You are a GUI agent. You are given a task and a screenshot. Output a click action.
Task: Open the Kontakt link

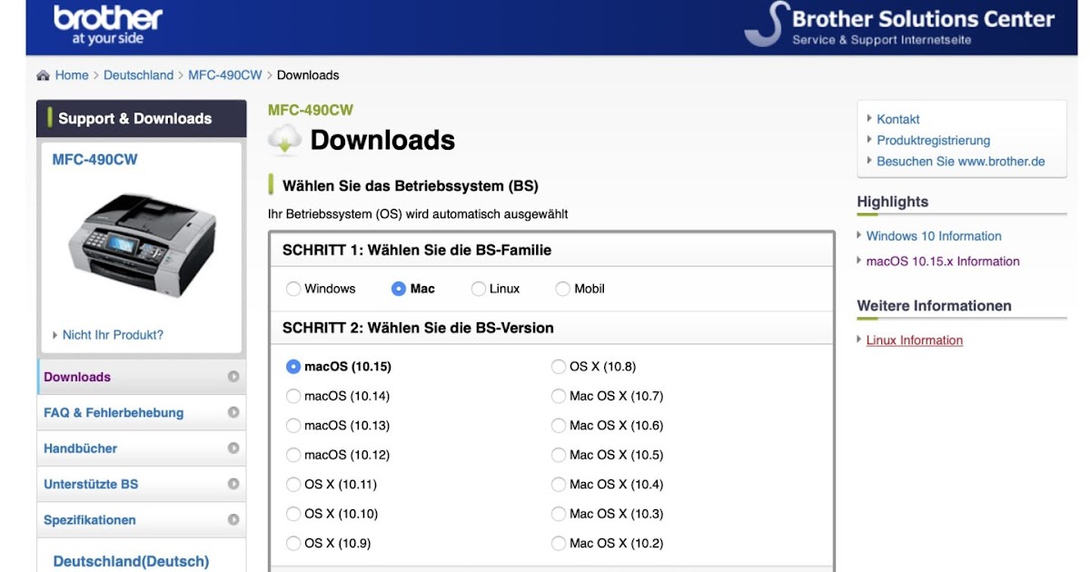coord(898,119)
